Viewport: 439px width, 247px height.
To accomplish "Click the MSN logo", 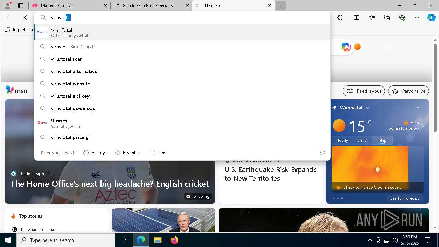I will (x=16, y=91).
